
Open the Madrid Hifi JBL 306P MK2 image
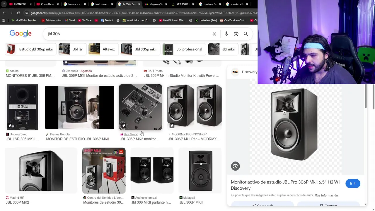41,171
